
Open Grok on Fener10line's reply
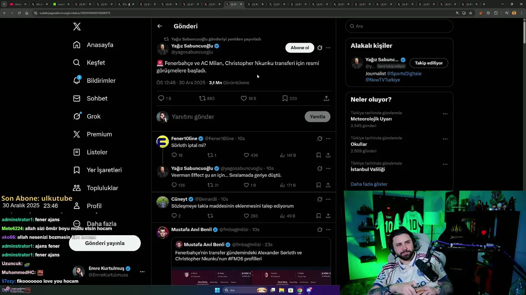pyautogui.click(x=320, y=138)
